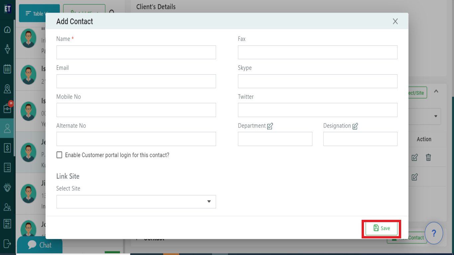This screenshot has width=454, height=255.
Task: Collapse the section with the chevron up arrow
Action: 436,91
